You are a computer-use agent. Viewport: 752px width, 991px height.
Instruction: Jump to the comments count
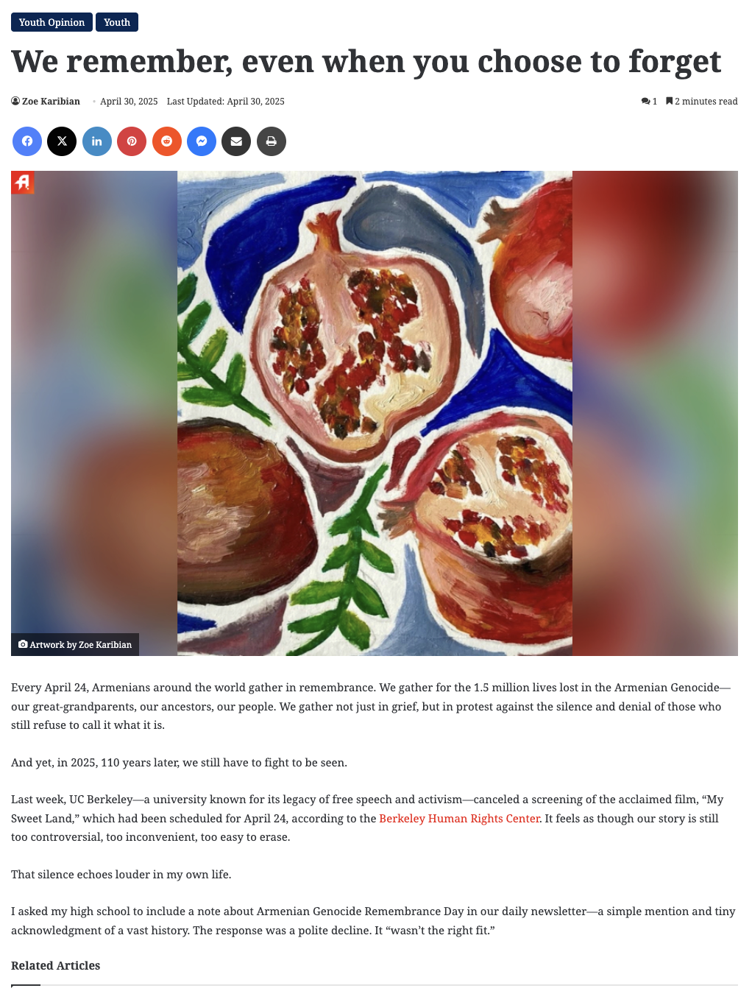649,102
